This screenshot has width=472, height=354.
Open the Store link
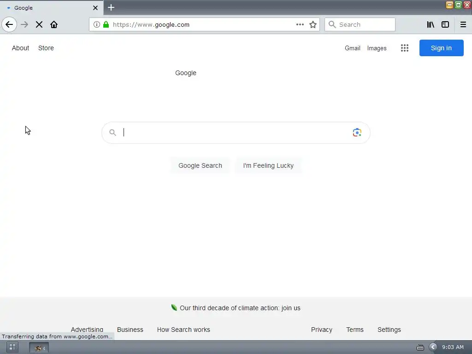pos(46,48)
